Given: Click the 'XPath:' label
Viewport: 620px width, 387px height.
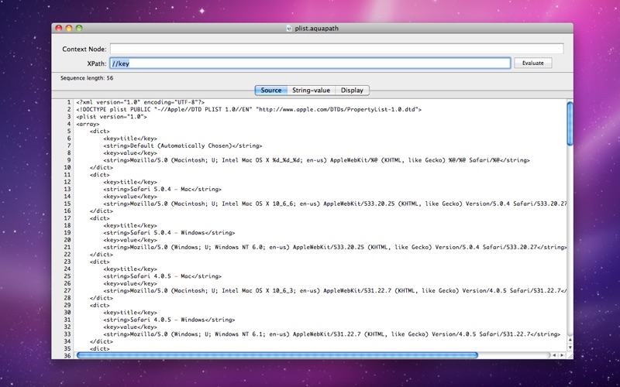Looking at the screenshot, I should tap(97, 63).
